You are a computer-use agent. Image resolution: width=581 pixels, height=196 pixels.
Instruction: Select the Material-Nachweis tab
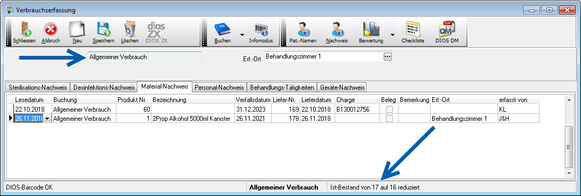[164, 87]
